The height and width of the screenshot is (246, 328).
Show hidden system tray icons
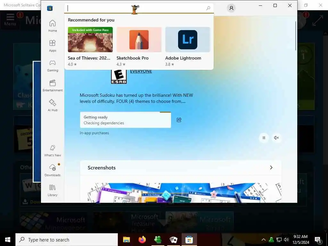pos(264,240)
